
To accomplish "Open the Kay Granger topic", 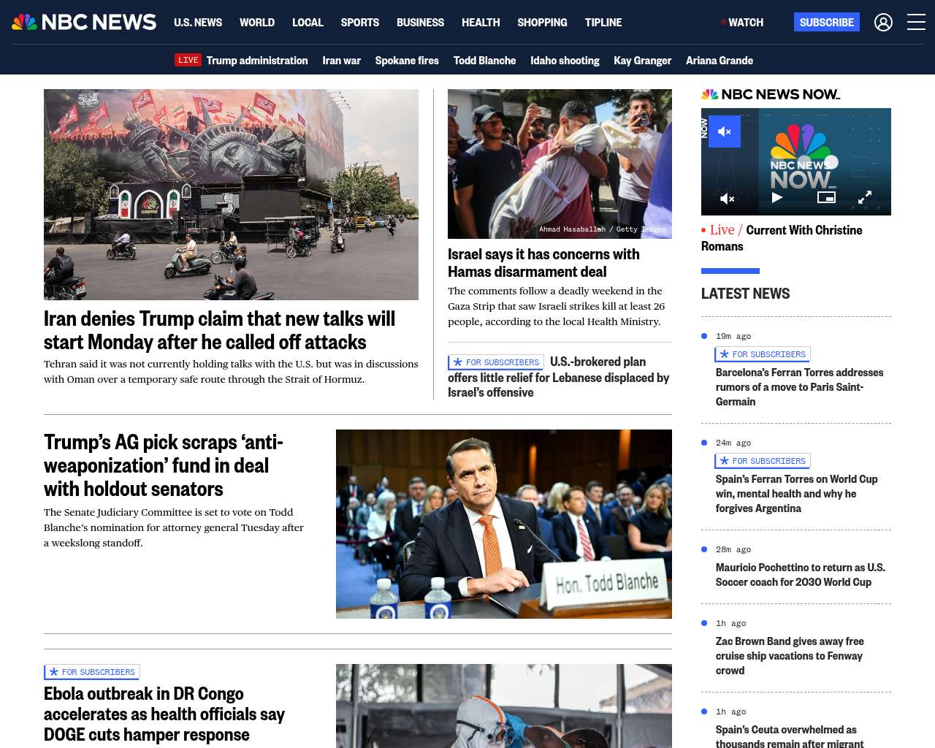I will 643,61.
